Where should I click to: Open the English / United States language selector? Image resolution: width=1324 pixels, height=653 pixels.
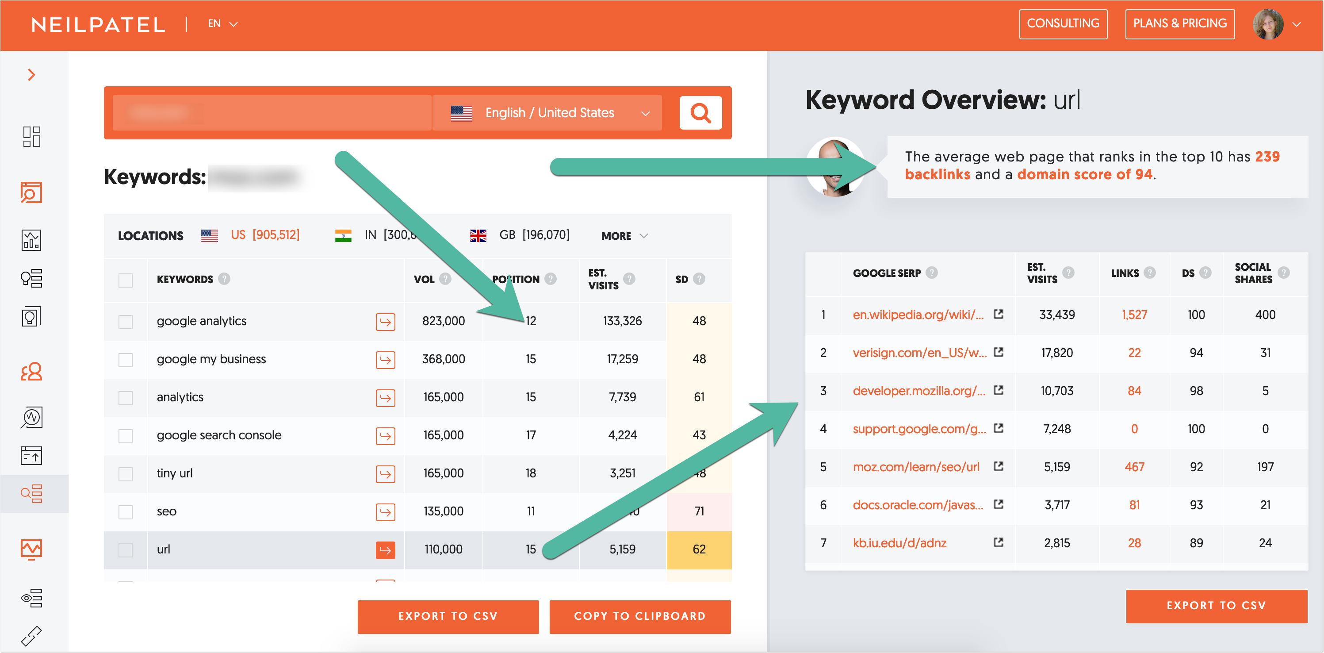[547, 113]
